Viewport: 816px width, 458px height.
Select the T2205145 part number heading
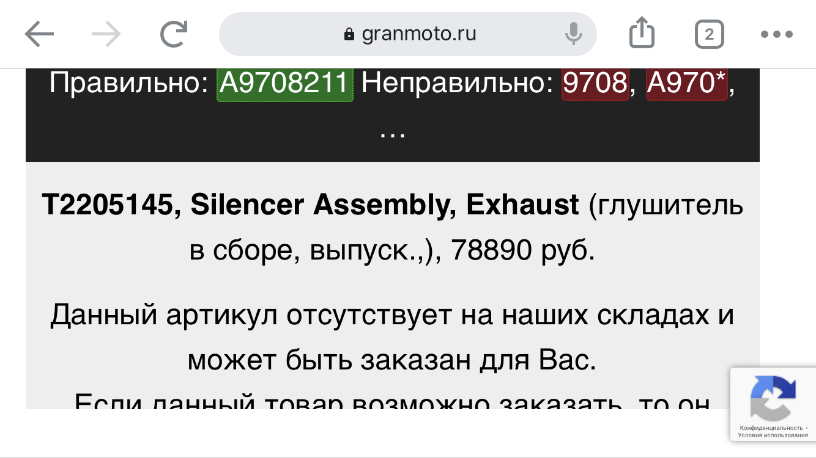tap(109, 205)
